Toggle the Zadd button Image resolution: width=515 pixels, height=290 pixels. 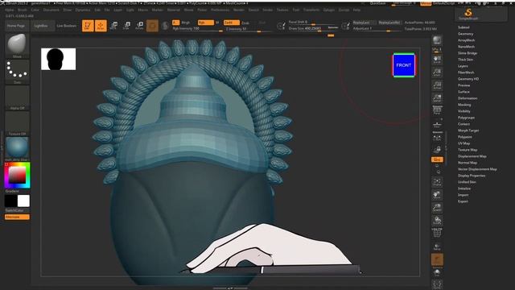tap(232, 23)
